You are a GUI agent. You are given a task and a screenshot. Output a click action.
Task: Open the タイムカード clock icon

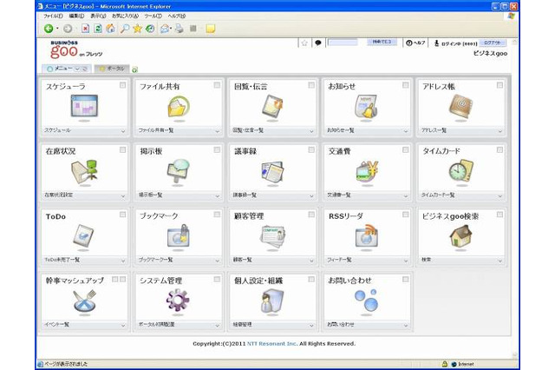click(x=461, y=171)
